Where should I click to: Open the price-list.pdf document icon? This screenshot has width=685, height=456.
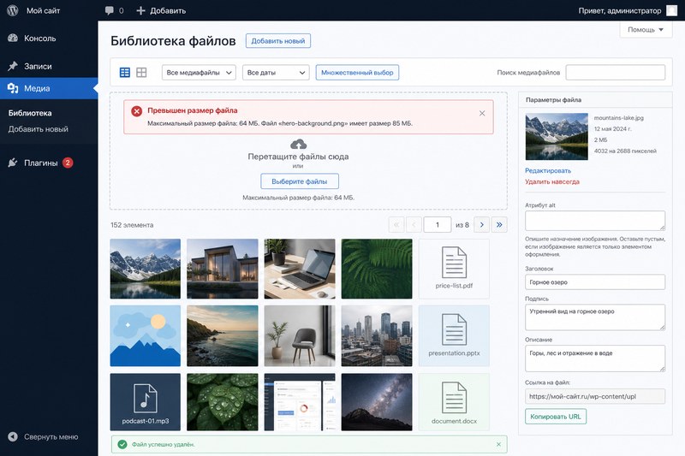point(454,263)
